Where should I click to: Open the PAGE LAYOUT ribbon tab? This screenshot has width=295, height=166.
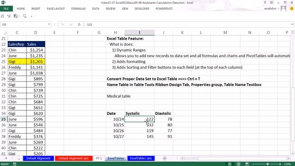tap(56, 9)
